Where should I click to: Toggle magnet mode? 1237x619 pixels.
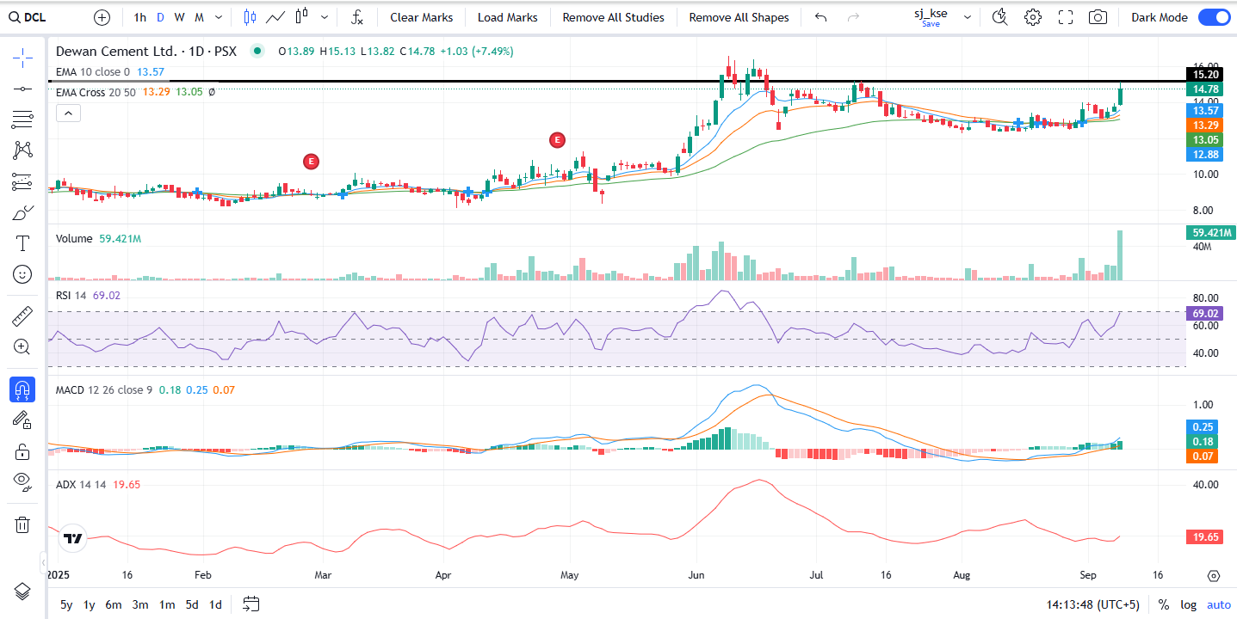coord(22,389)
